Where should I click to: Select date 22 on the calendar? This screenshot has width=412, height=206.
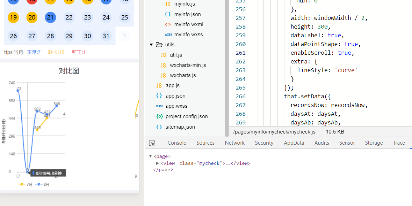pos(69,17)
